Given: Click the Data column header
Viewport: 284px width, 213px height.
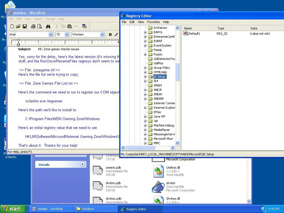Looking at the screenshot, I should point(266,28).
